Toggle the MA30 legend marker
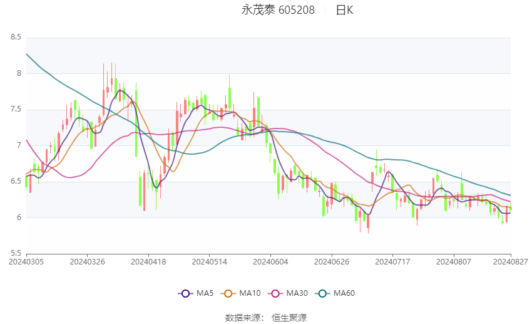The width and height of the screenshot is (532, 324). [275, 293]
